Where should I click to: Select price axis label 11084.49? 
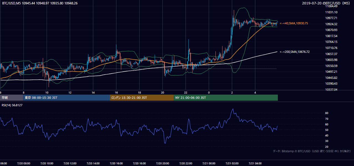click(x=331, y=6)
